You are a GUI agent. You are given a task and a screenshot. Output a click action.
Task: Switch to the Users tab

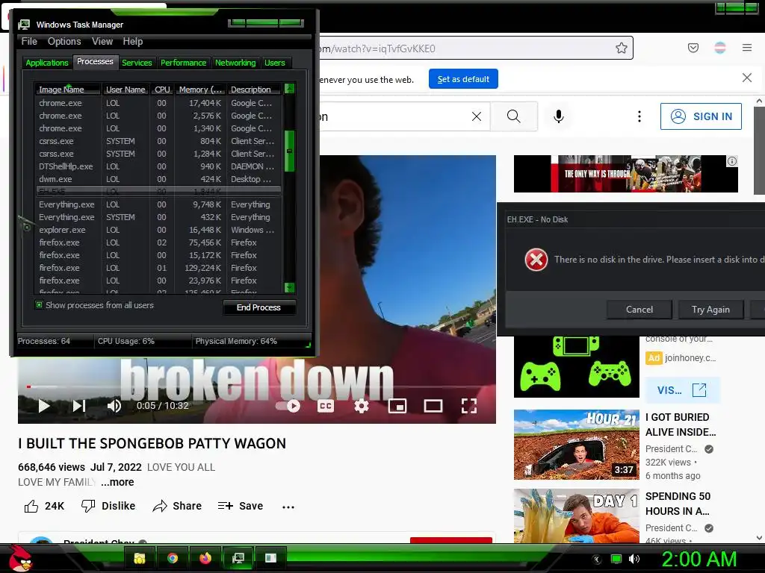[x=275, y=63]
